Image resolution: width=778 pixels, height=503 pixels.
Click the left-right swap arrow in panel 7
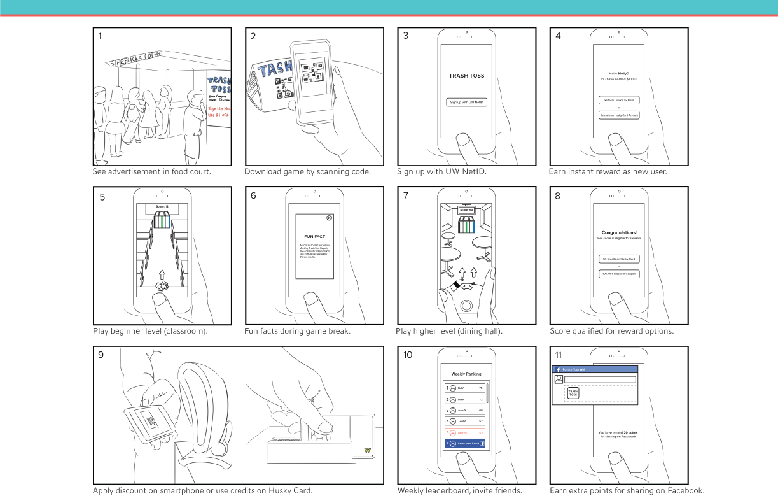point(468,288)
